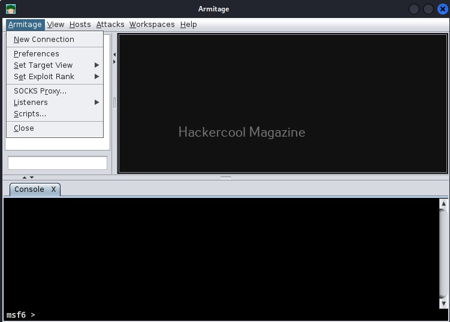Expand the Set Target View submenu
The width and height of the screenshot is (450, 322).
coord(55,65)
